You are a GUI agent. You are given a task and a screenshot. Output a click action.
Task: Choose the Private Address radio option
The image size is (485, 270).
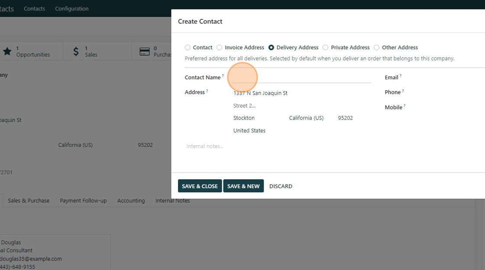click(325, 48)
